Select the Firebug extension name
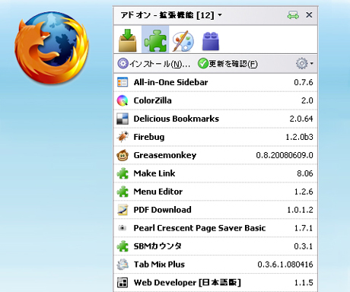 click(149, 137)
